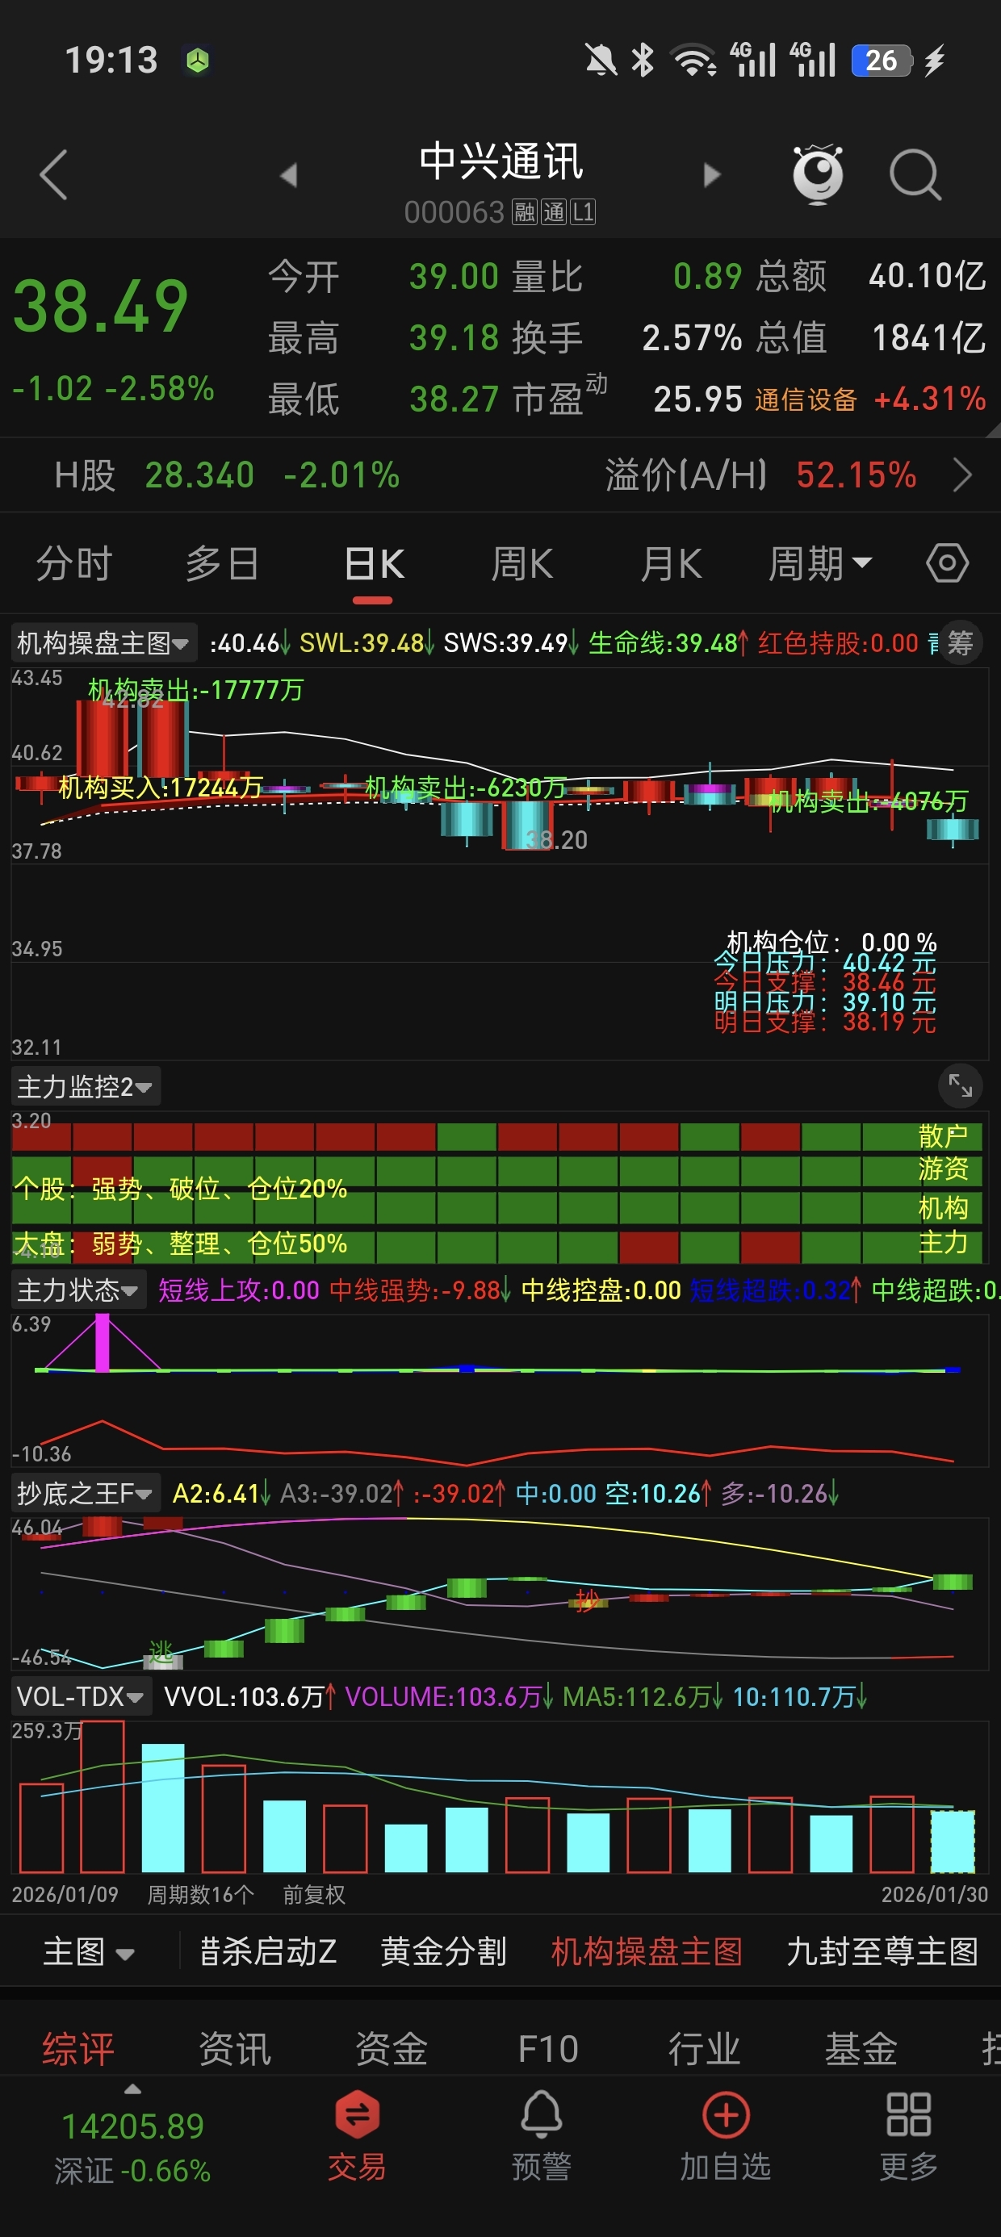Screen dimensions: 1001x2237
Task: Tap the 融 margin trading badge
Action: (524, 212)
